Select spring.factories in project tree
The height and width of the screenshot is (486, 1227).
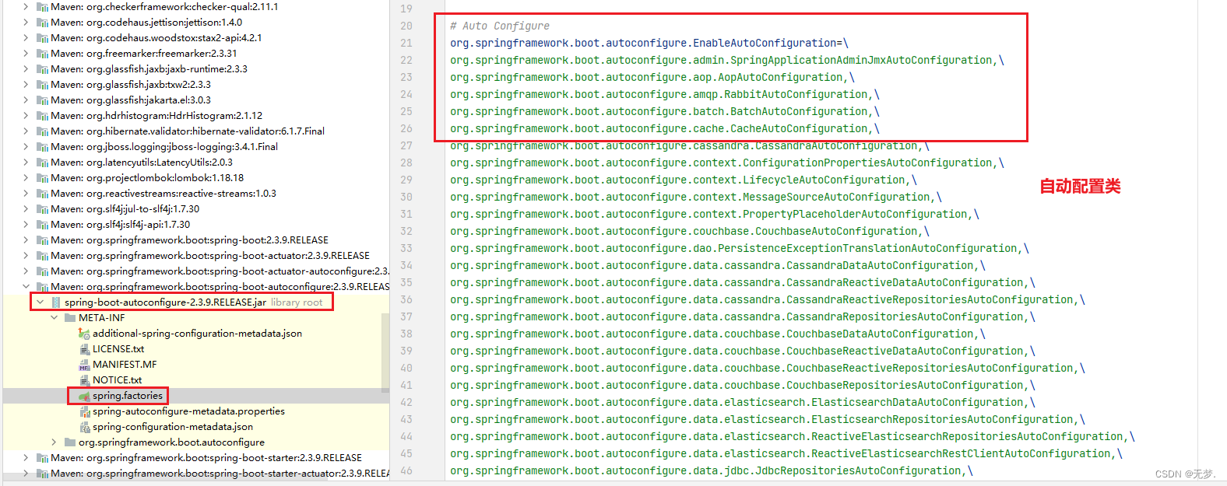[128, 396]
